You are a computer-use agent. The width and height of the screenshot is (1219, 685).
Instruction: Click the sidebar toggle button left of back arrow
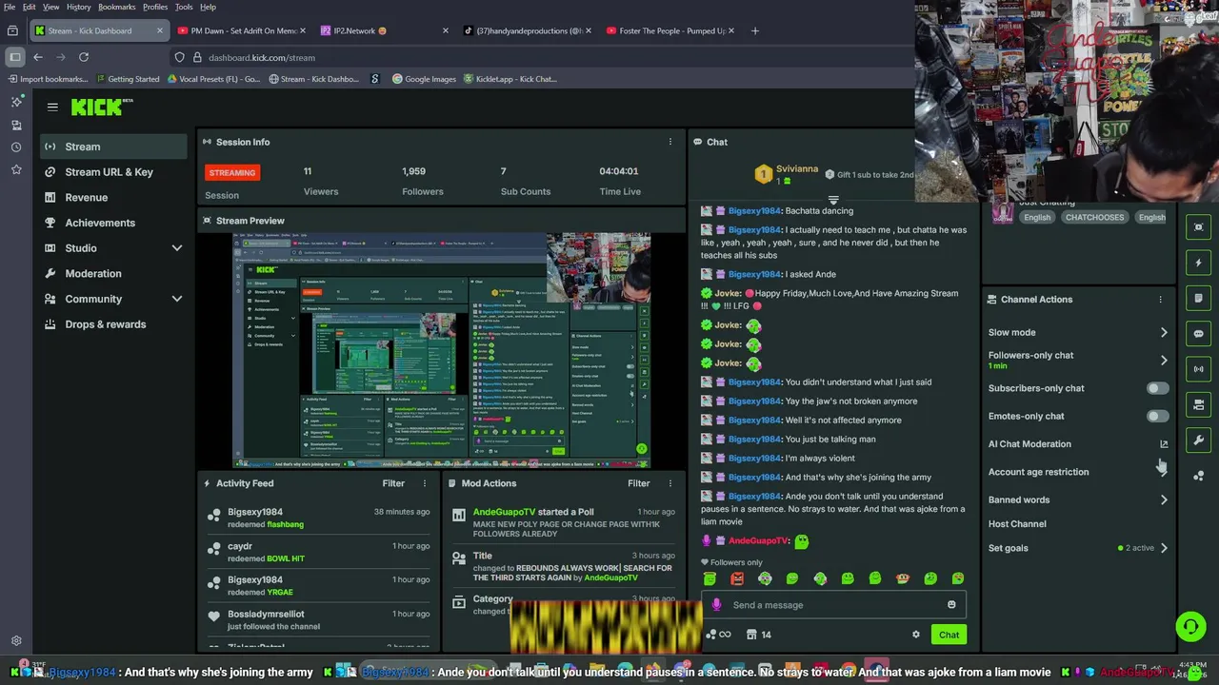coord(14,57)
